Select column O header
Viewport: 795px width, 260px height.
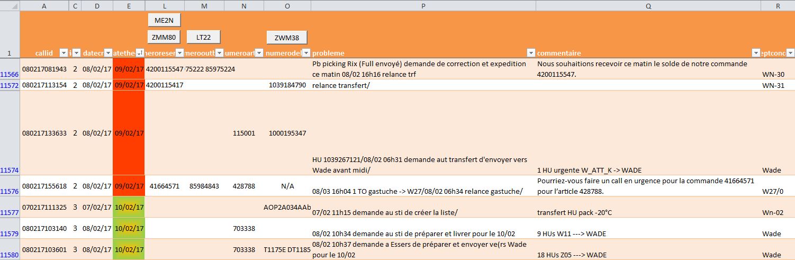click(287, 6)
